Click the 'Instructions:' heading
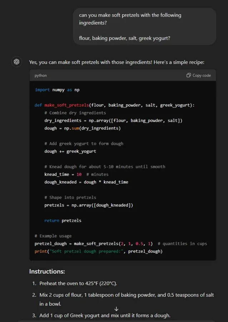The image size is (228, 322). (47, 272)
